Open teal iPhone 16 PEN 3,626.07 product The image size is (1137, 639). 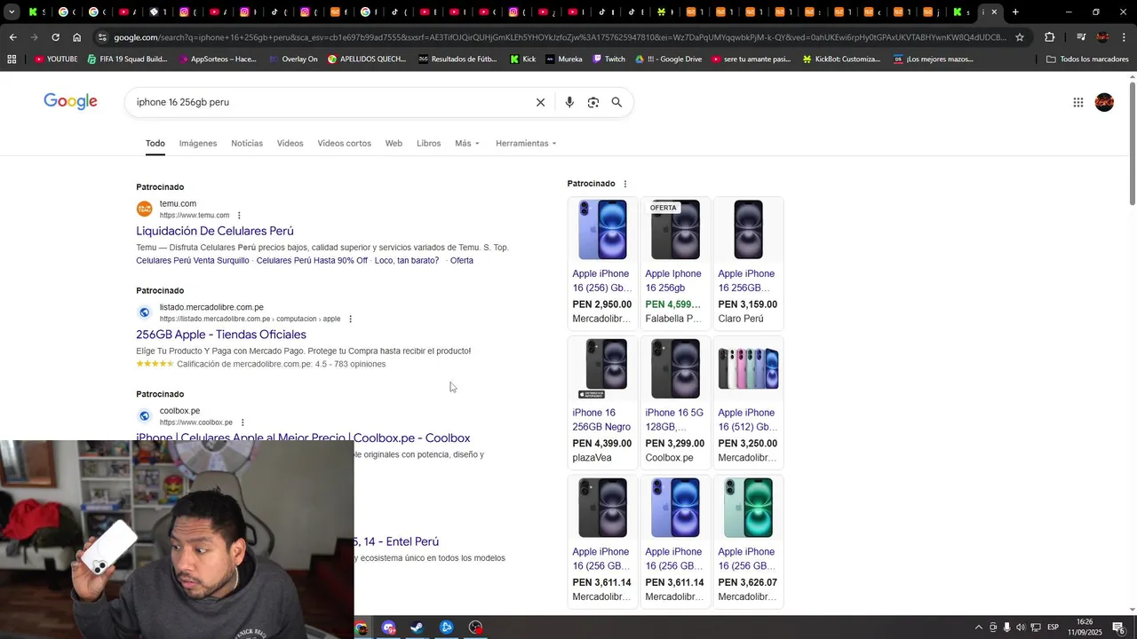[747, 540]
